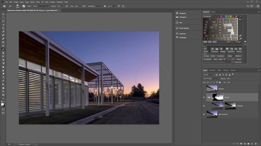Click the brush settings panel toggle icon
261x146 pixels.
click(24, 6)
